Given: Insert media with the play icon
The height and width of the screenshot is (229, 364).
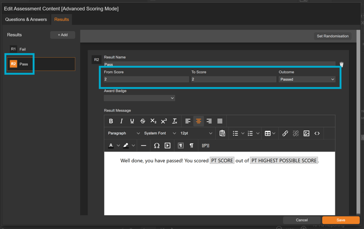Looking at the screenshot, I should point(168,146).
